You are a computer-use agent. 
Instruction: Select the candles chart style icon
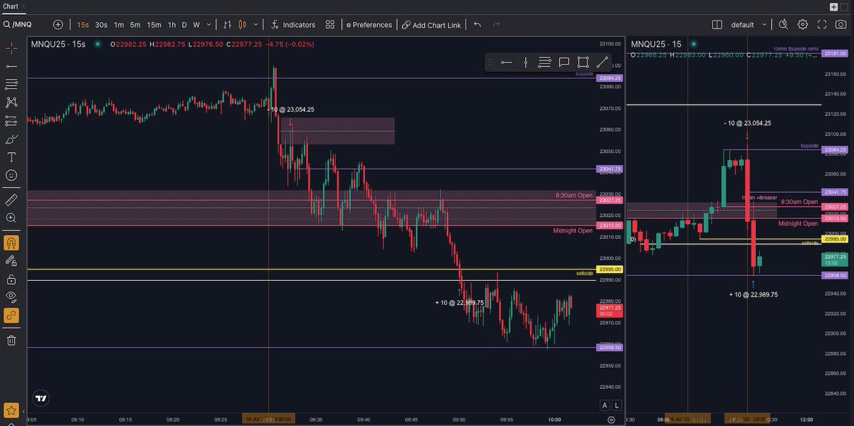pos(241,24)
